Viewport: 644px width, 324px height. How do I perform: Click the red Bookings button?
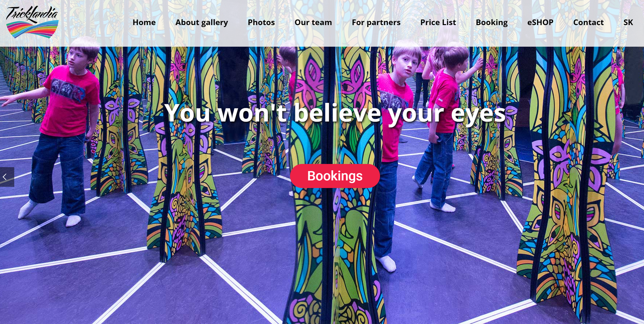point(335,176)
